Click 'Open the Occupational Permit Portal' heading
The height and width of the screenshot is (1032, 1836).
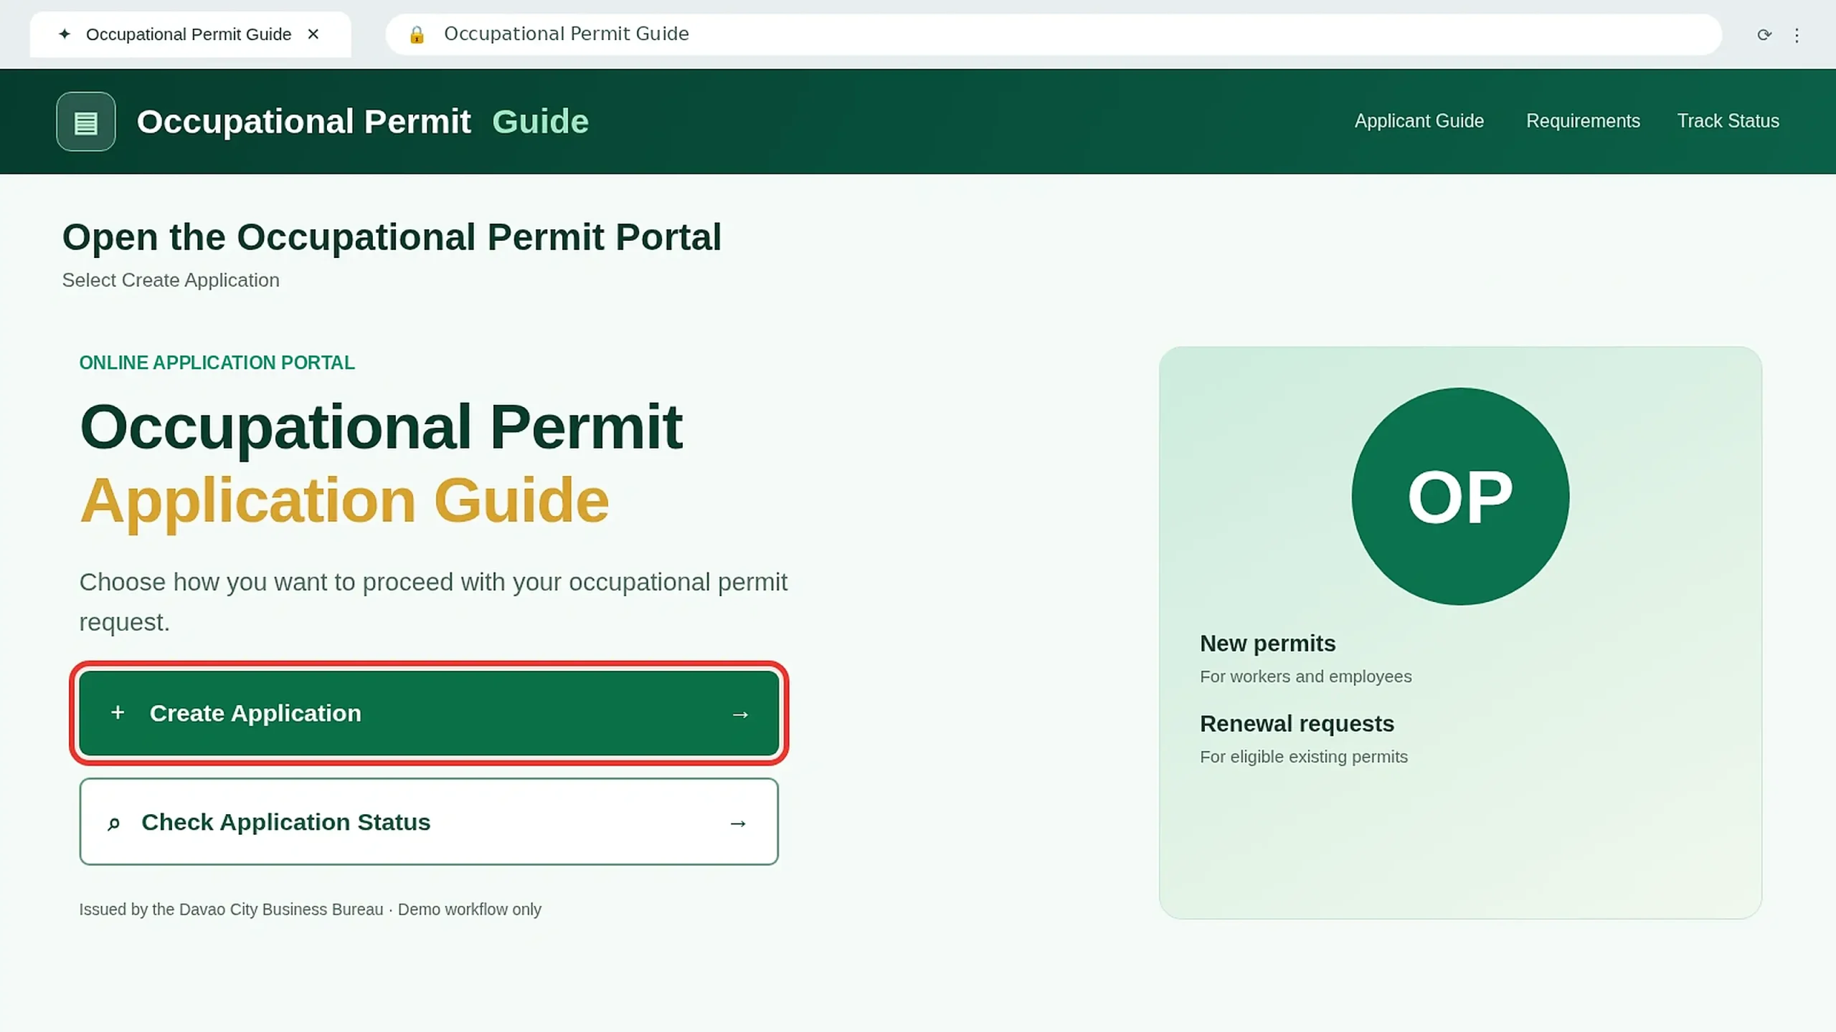point(392,237)
